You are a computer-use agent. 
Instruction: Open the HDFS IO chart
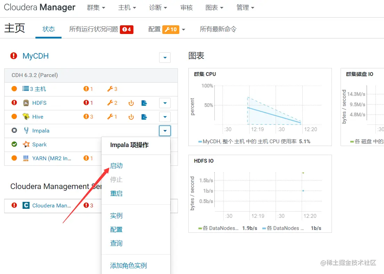260,194
